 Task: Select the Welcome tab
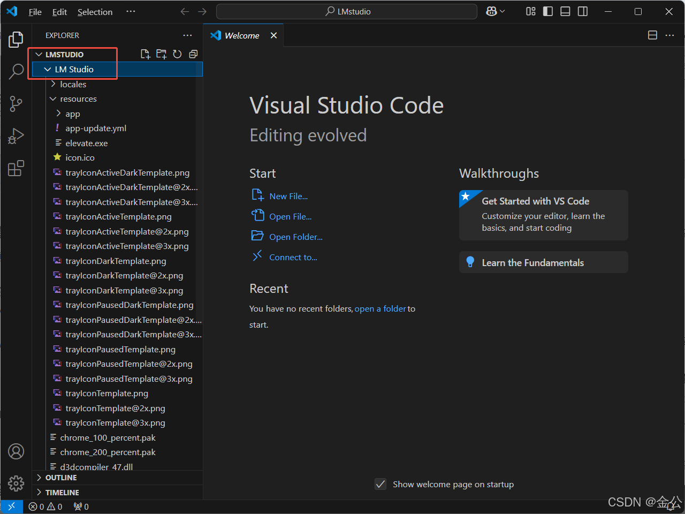pyautogui.click(x=243, y=35)
